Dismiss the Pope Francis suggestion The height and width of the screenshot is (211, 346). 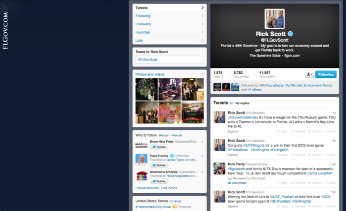click(202, 156)
